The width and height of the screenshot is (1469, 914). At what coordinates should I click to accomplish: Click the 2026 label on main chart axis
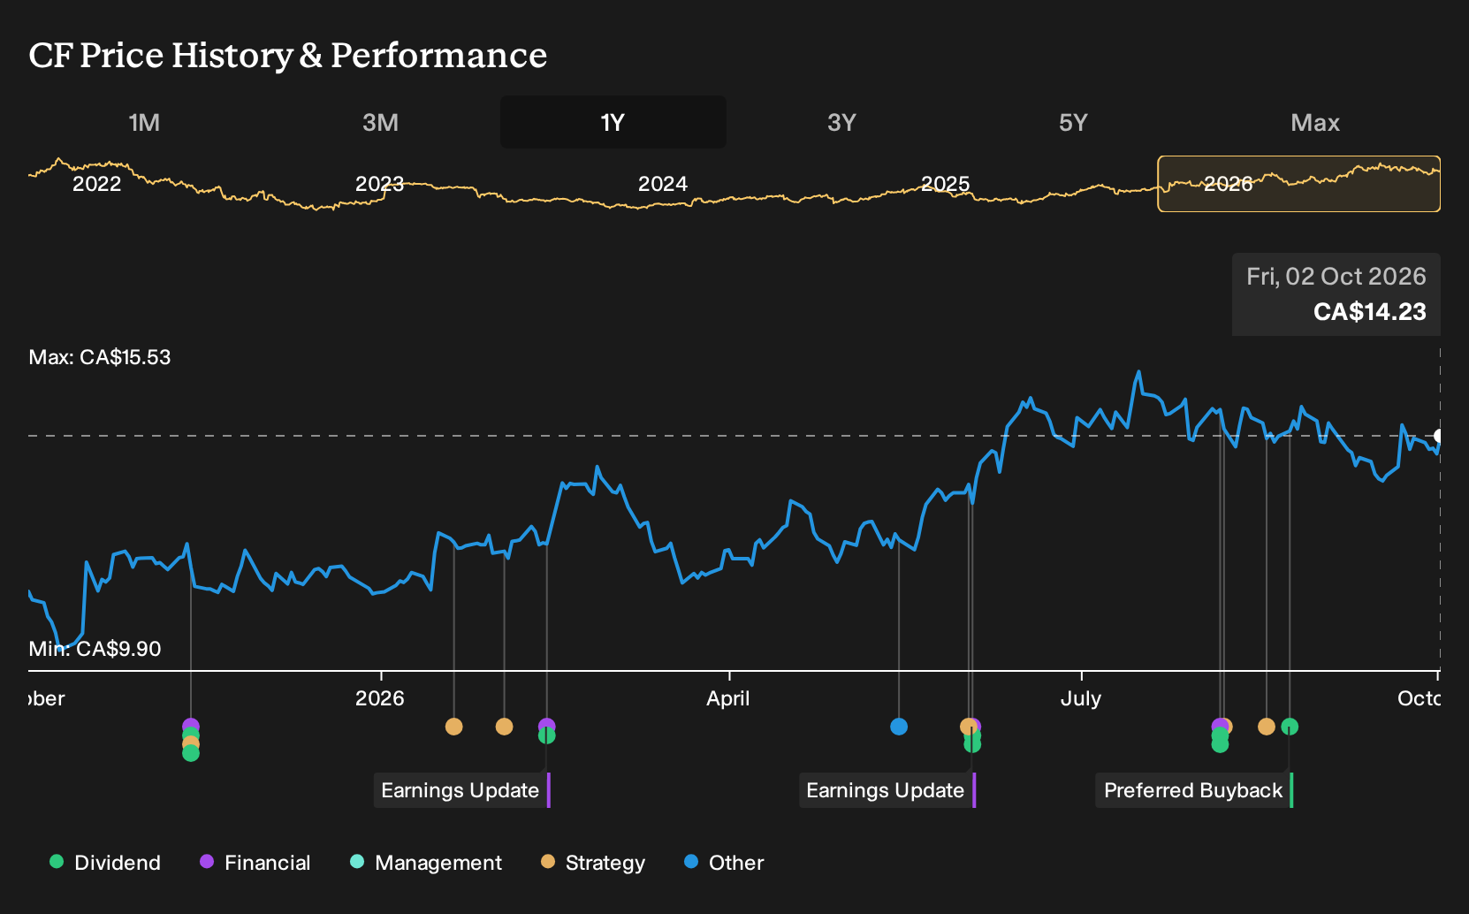380,698
